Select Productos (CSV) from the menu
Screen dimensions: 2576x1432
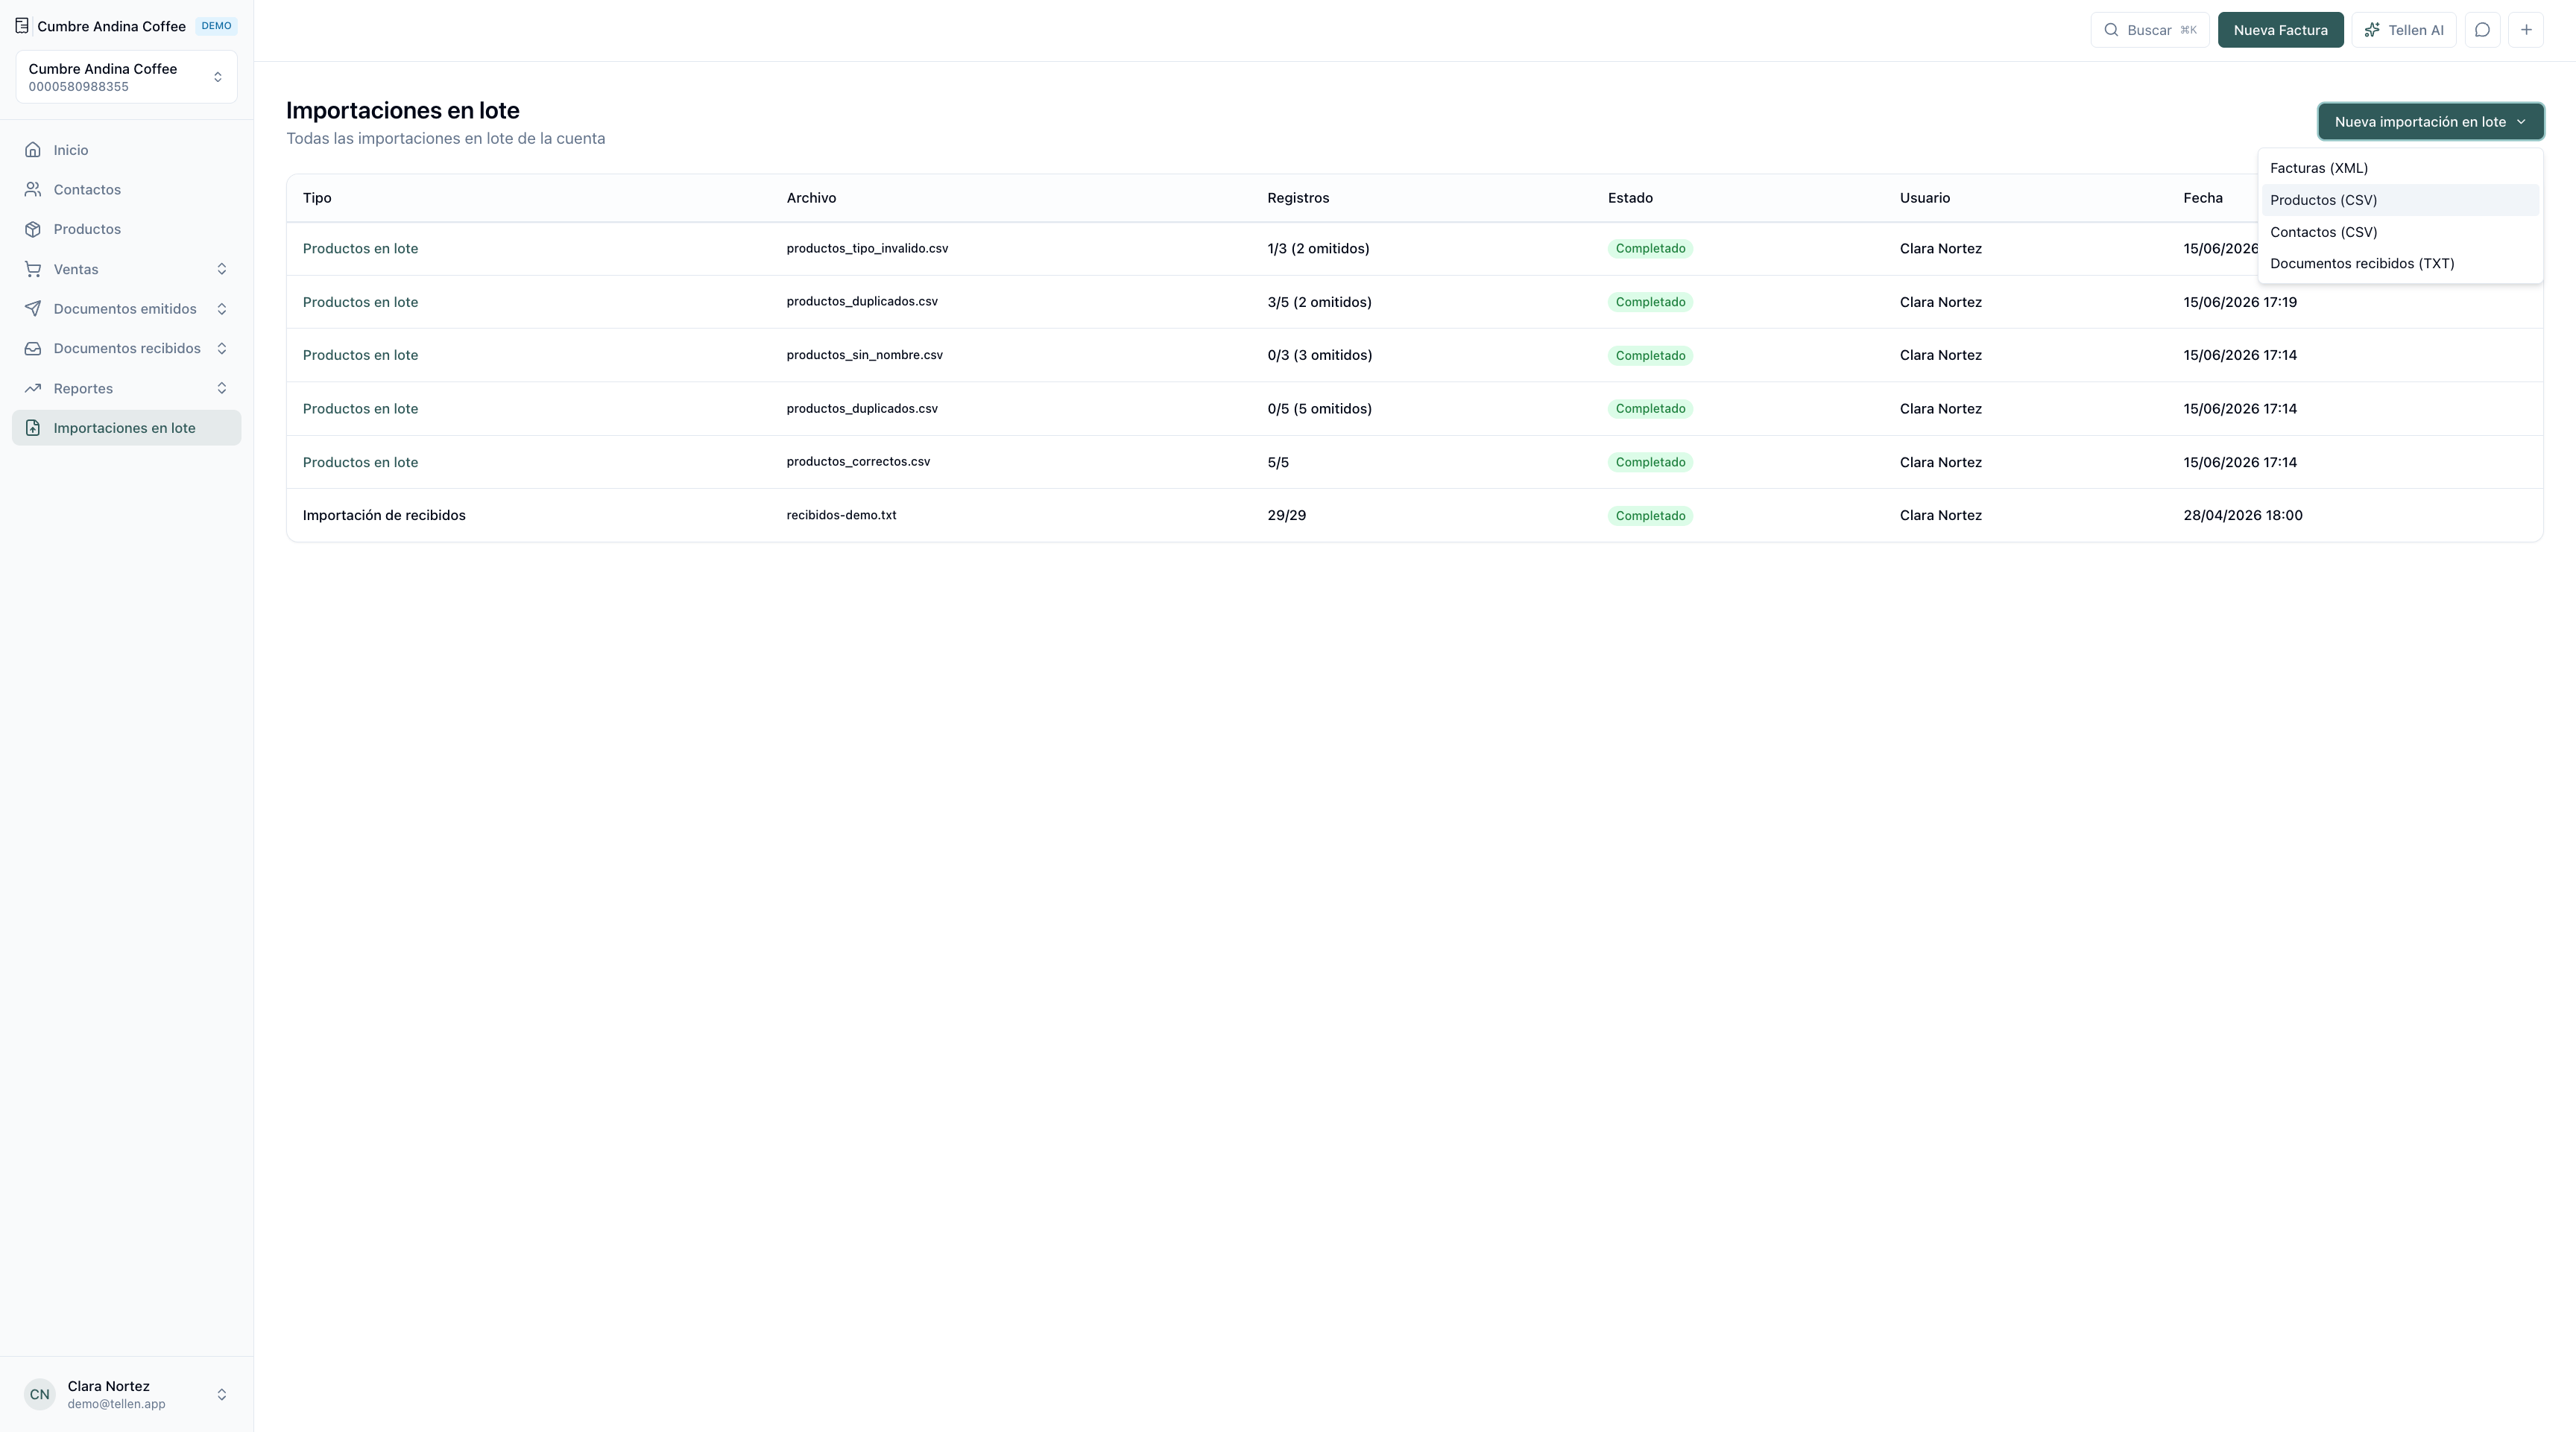pos(2400,200)
